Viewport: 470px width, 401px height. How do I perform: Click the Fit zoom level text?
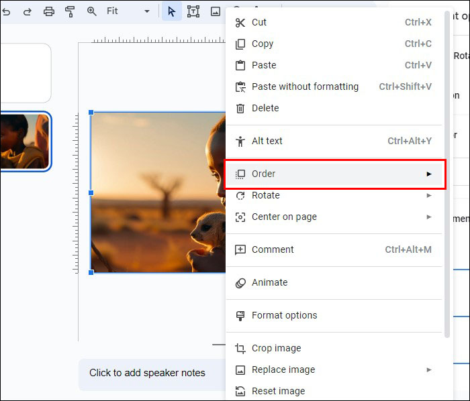(x=112, y=11)
